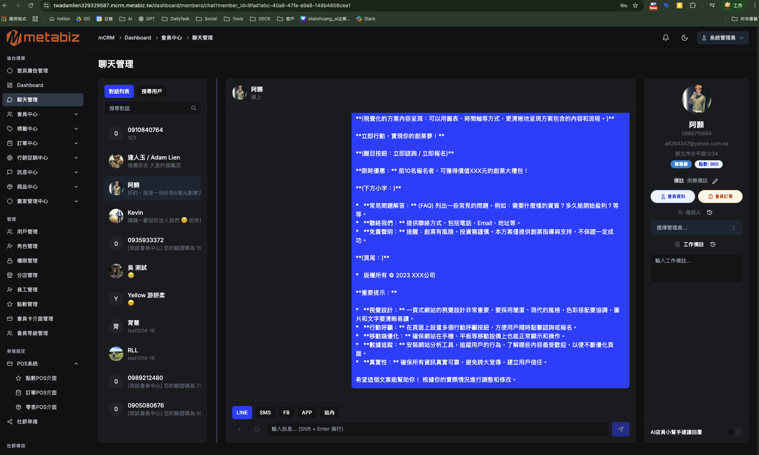This screenshot has width=759, height=455.
Task: Click the 輸入工作備註 text area
Action: (x=696, y=268)
